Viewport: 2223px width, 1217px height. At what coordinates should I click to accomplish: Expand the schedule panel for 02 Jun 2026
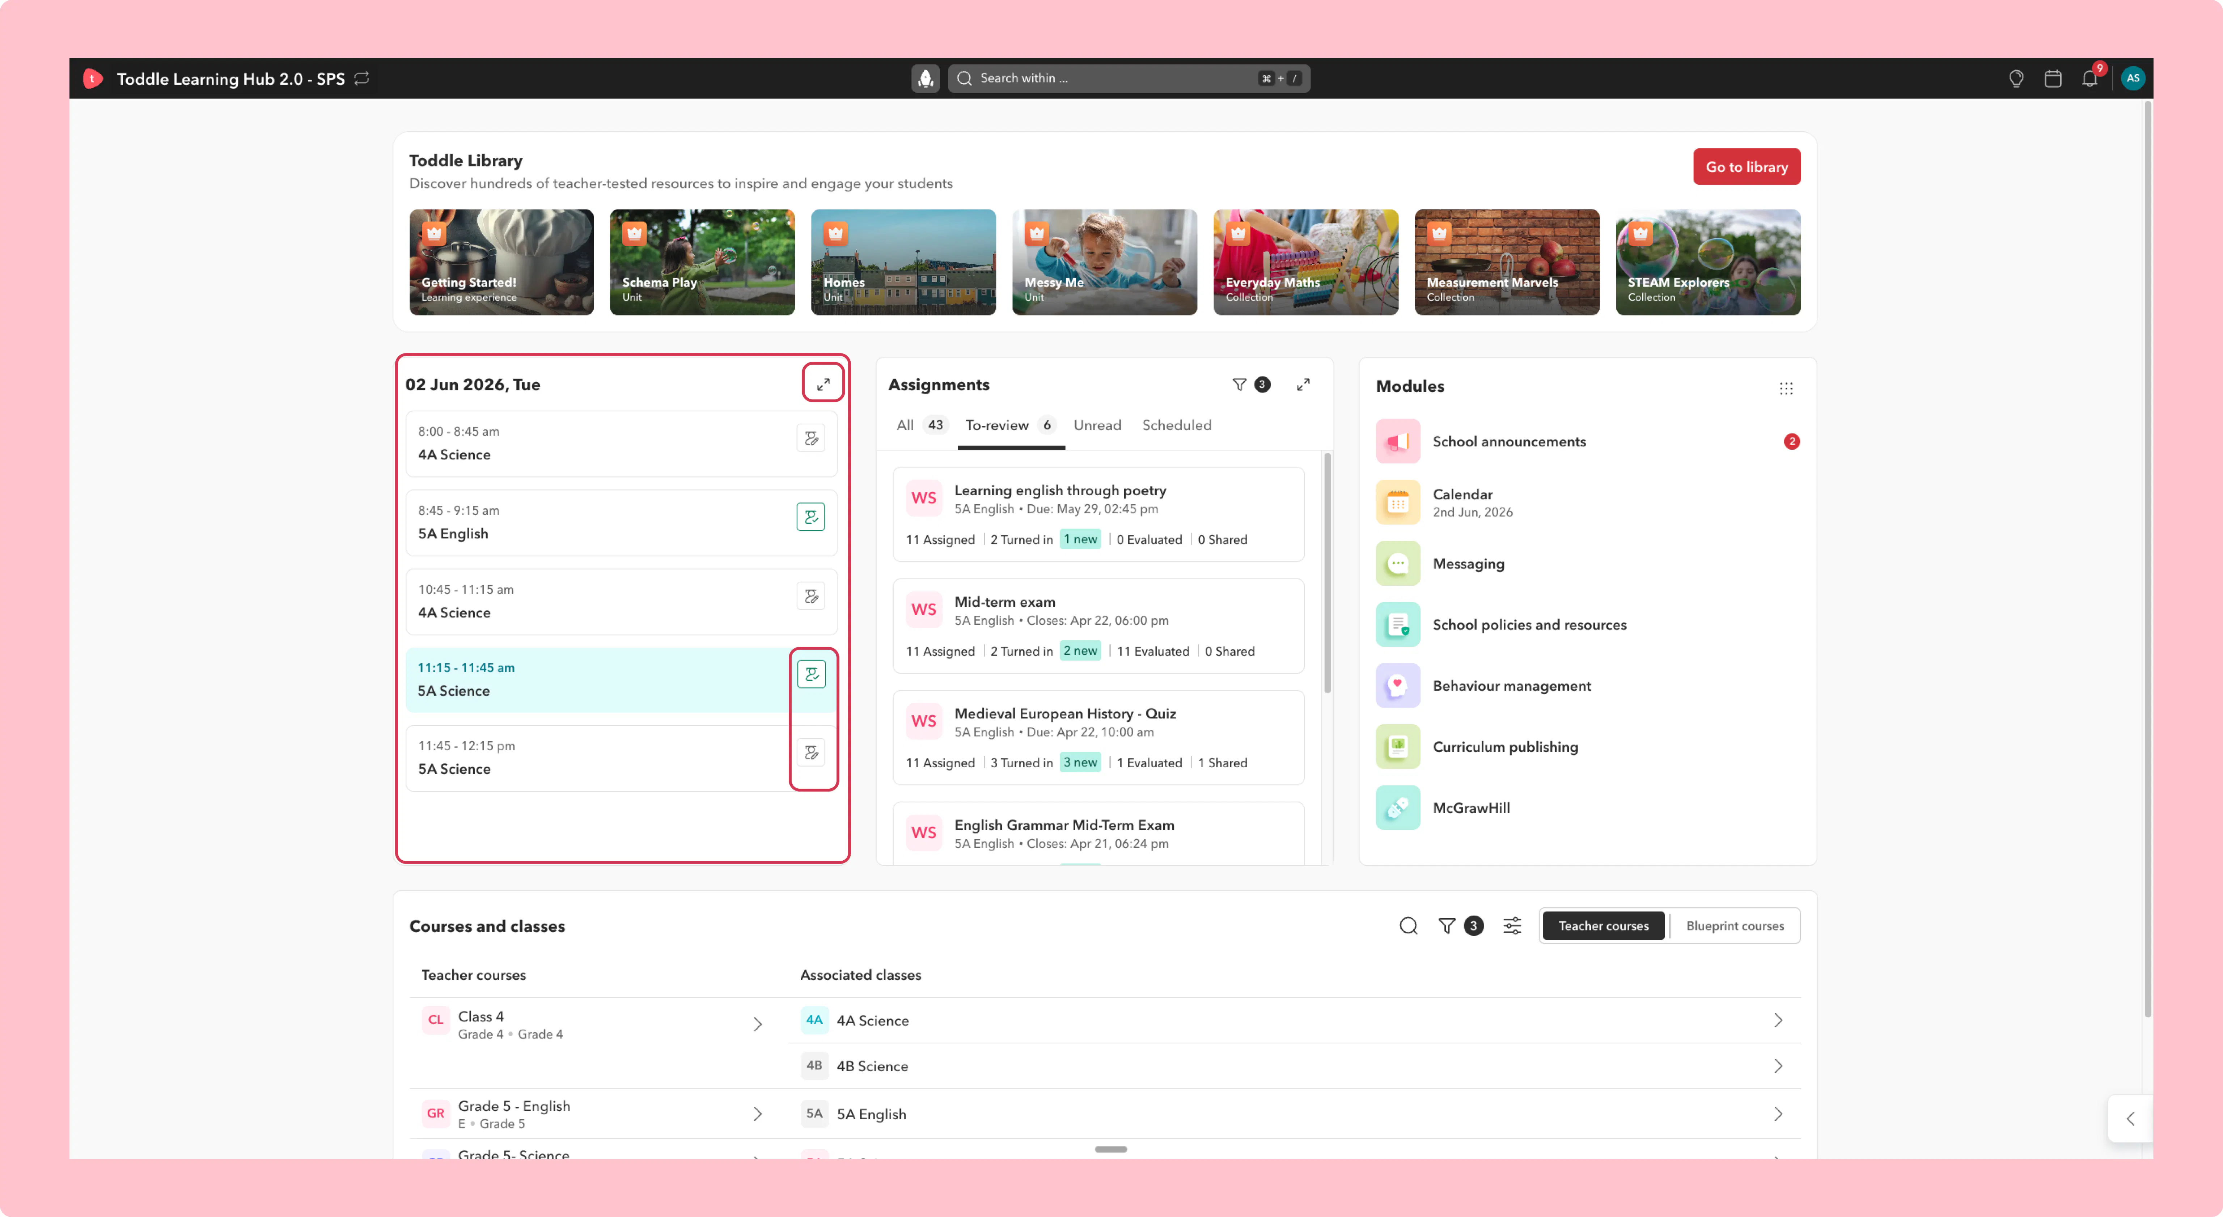(823, 384)
